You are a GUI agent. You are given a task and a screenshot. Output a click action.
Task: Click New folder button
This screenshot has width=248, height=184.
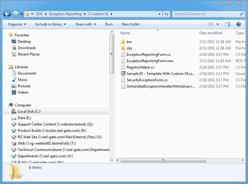tap(131, 24)
